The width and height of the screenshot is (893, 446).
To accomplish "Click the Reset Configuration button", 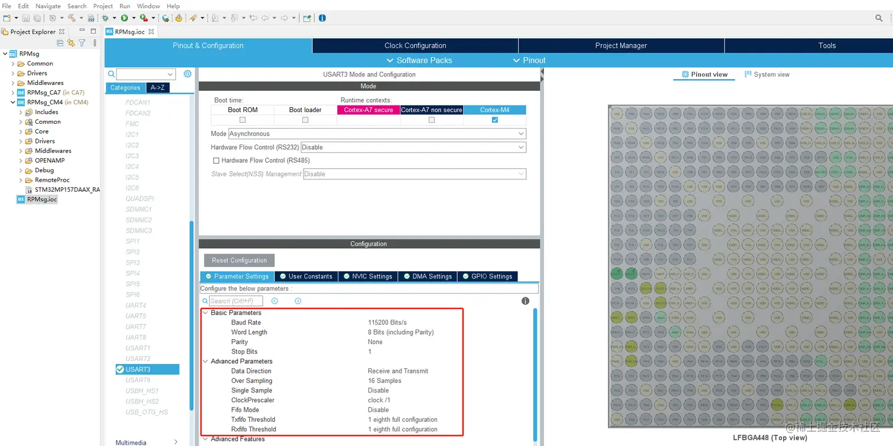I will (239, 260).
